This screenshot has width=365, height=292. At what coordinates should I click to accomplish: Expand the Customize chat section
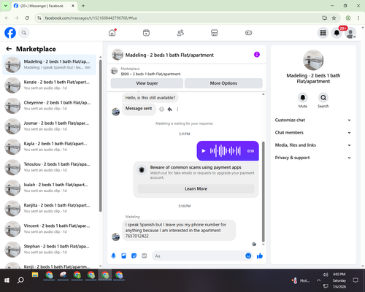(x=313, y=120)
